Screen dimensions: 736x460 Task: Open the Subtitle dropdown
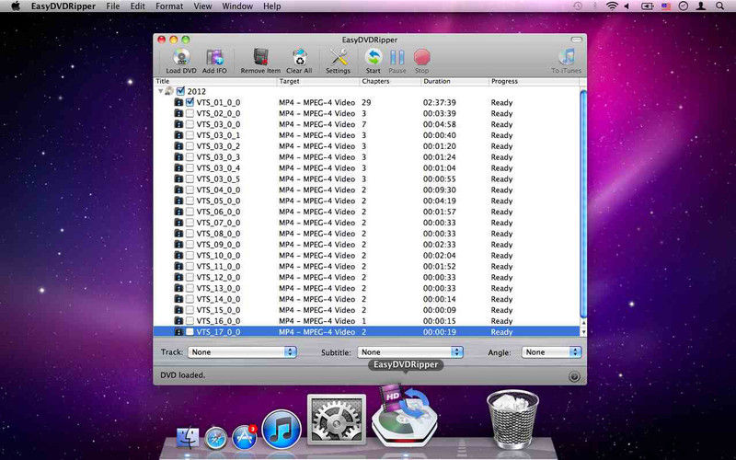click(x=410, y=352)
